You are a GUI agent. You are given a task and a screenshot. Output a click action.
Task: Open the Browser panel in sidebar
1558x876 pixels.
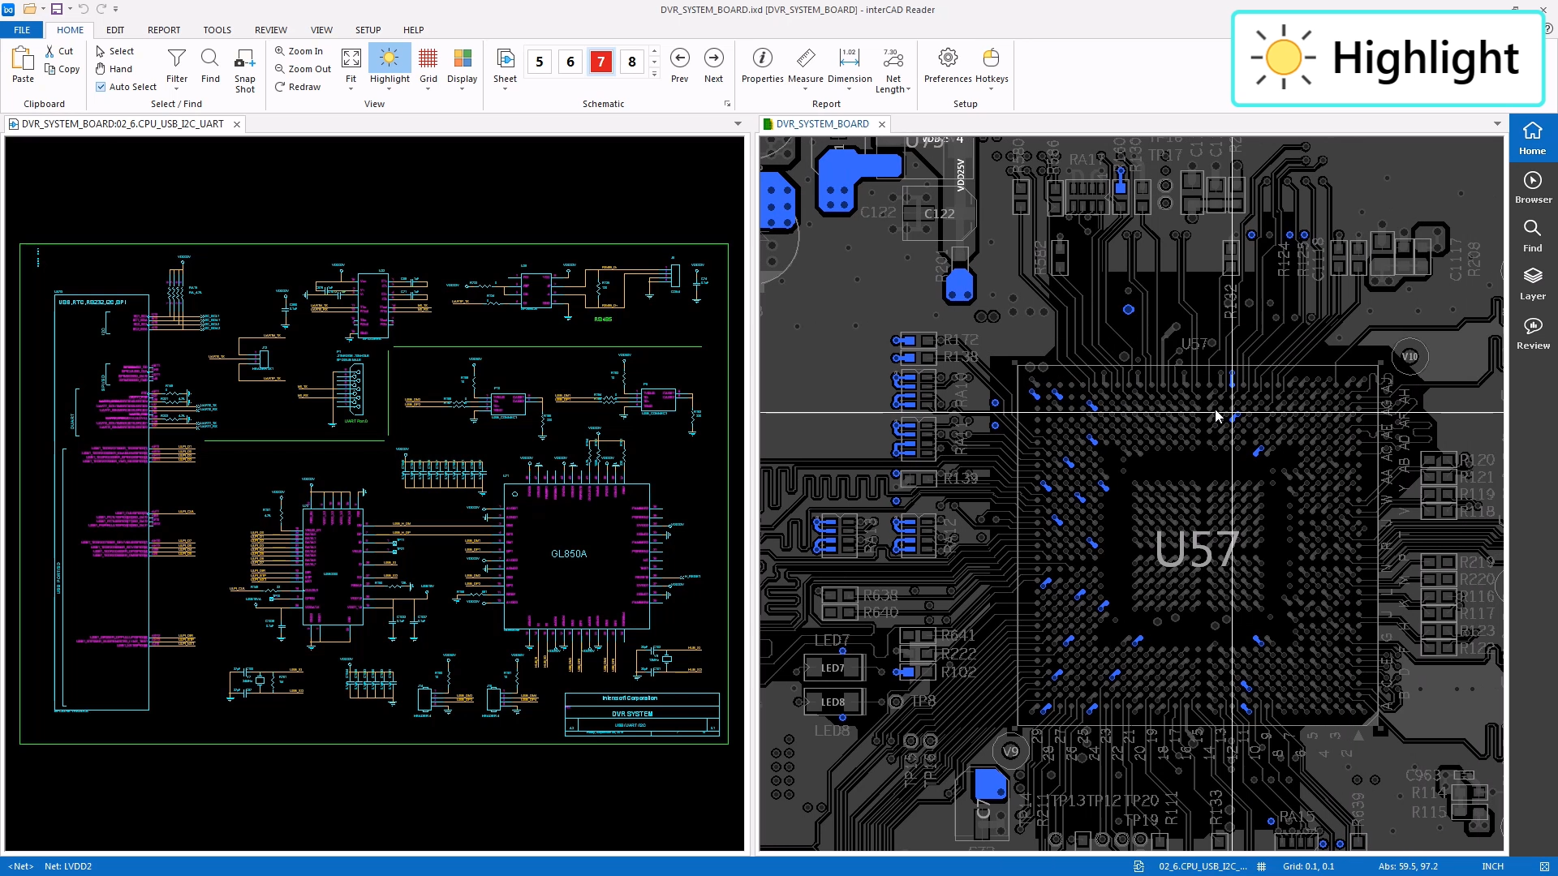[x=1532, y=187]
